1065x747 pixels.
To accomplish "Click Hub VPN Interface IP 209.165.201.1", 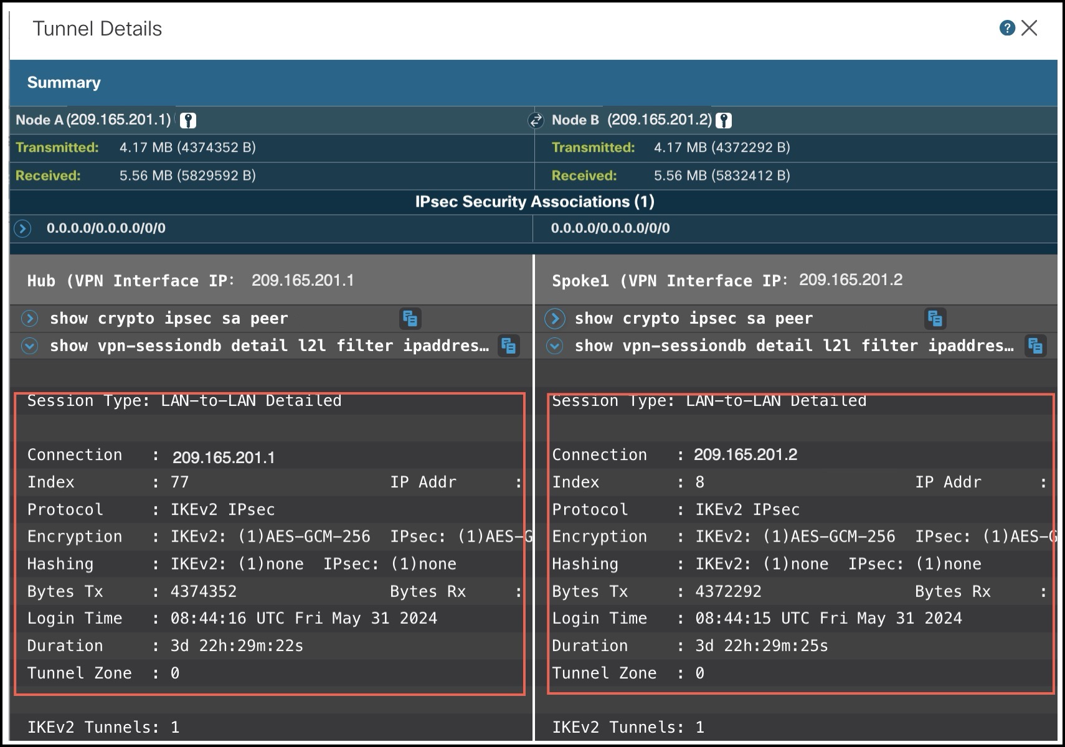I will coord(303,281).
